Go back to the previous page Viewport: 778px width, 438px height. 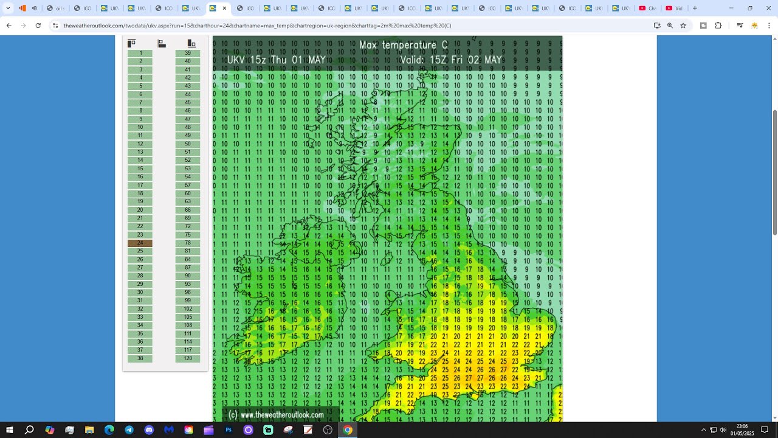pos(9,26)
